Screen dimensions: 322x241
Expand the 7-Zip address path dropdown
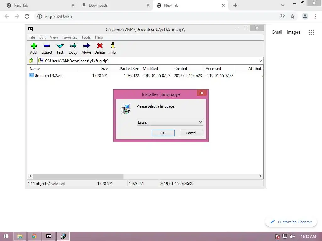pyautogui.click(x=261, y=61)
